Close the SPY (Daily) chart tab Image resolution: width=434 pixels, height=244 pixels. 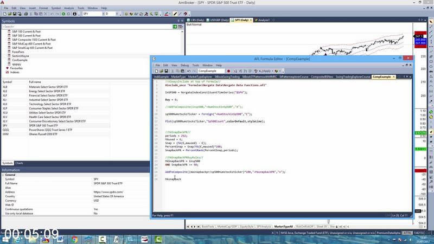click(251, 20)
